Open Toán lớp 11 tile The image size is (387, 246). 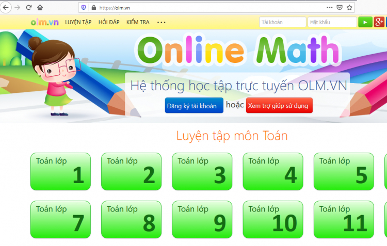tap(344, 219)
